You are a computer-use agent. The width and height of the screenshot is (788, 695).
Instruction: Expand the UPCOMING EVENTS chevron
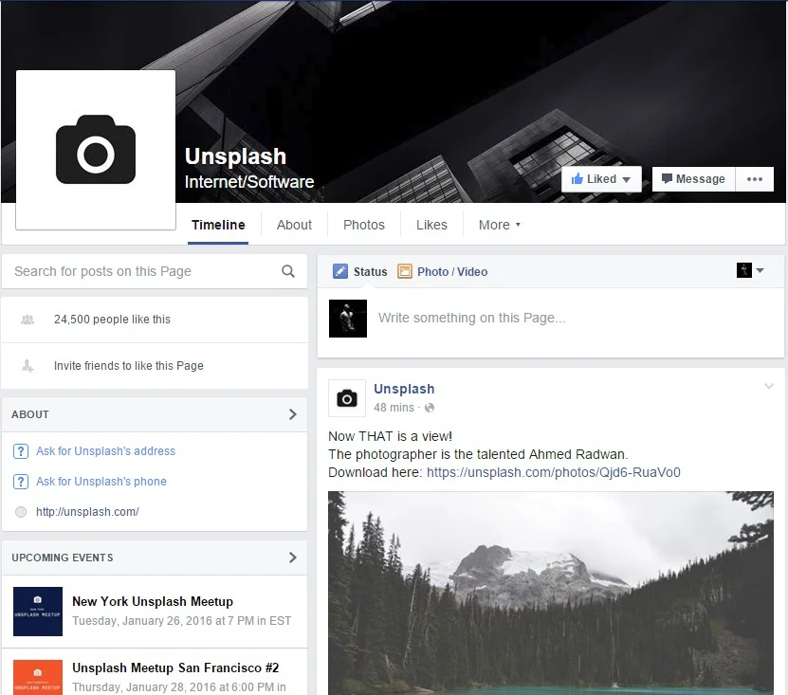tap(292, 558)
